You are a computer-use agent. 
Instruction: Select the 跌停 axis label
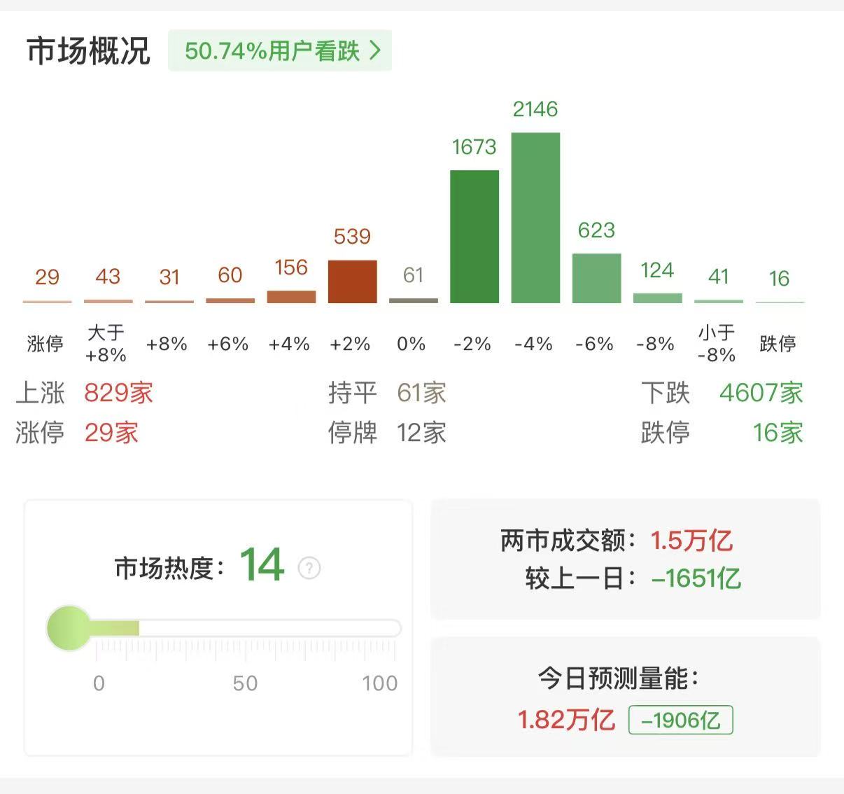tap(778, 344)
